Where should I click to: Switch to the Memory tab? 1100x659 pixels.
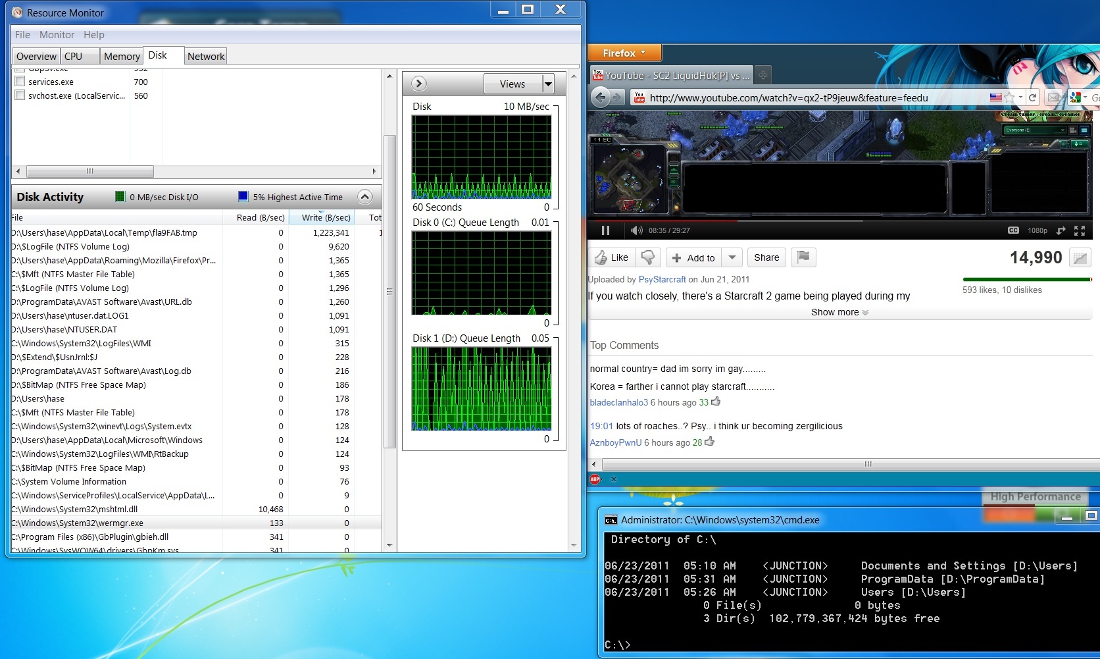coord(122,57)
